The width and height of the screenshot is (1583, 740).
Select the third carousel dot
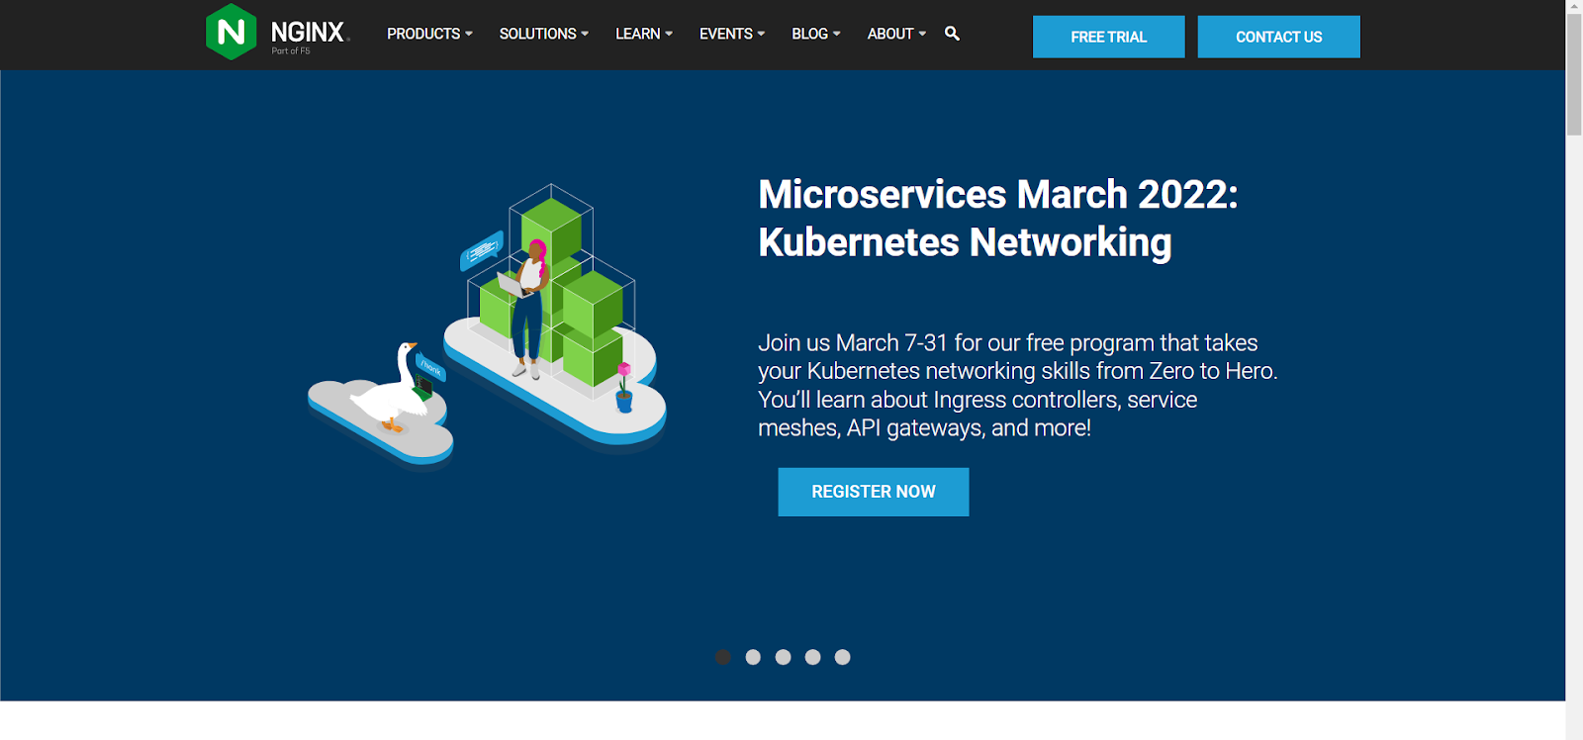coord(783,657)
